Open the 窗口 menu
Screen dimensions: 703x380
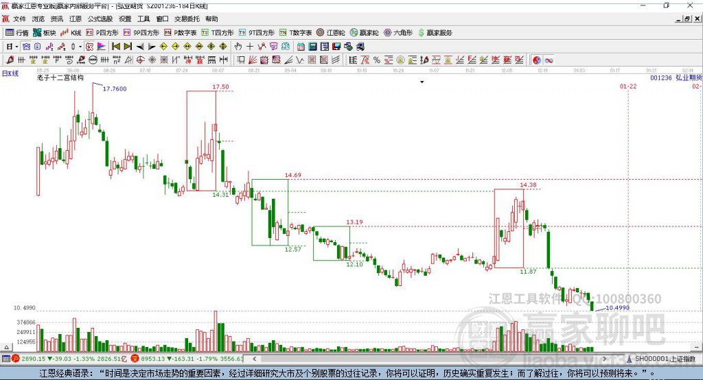click(162, 19)
